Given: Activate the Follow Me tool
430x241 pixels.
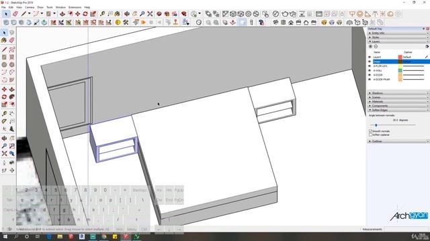Looking at the screenshot, I should [11, 96].
